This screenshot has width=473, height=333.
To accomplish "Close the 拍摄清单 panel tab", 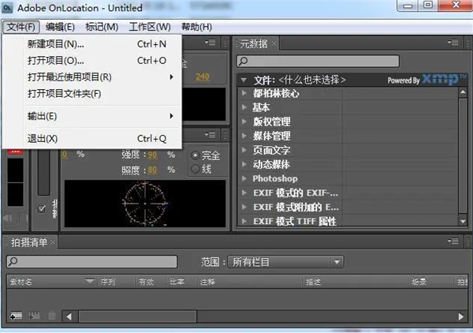I will (65, 241).
